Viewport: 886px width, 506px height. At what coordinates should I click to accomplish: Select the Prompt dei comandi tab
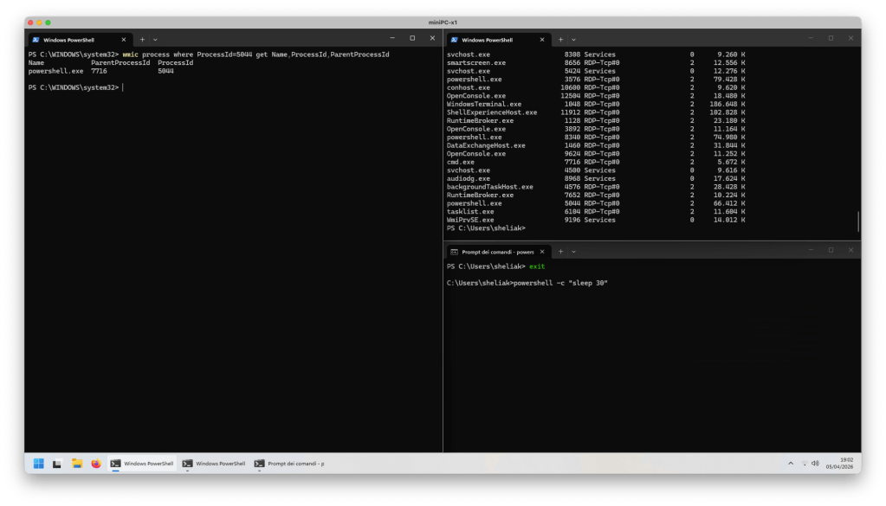tap(495, 251)
